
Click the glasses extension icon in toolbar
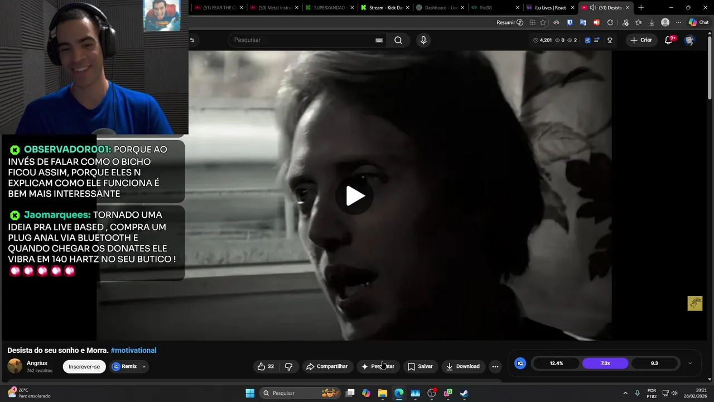pos(556,22)
